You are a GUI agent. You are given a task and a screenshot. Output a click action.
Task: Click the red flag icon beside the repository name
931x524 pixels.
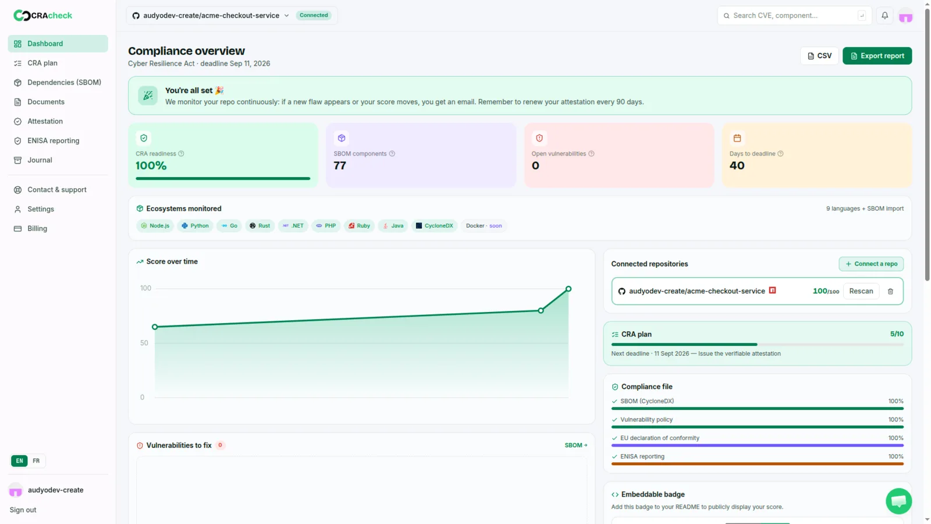(772, 291)
